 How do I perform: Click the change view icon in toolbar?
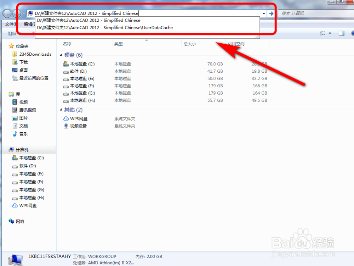pos(322,33)
